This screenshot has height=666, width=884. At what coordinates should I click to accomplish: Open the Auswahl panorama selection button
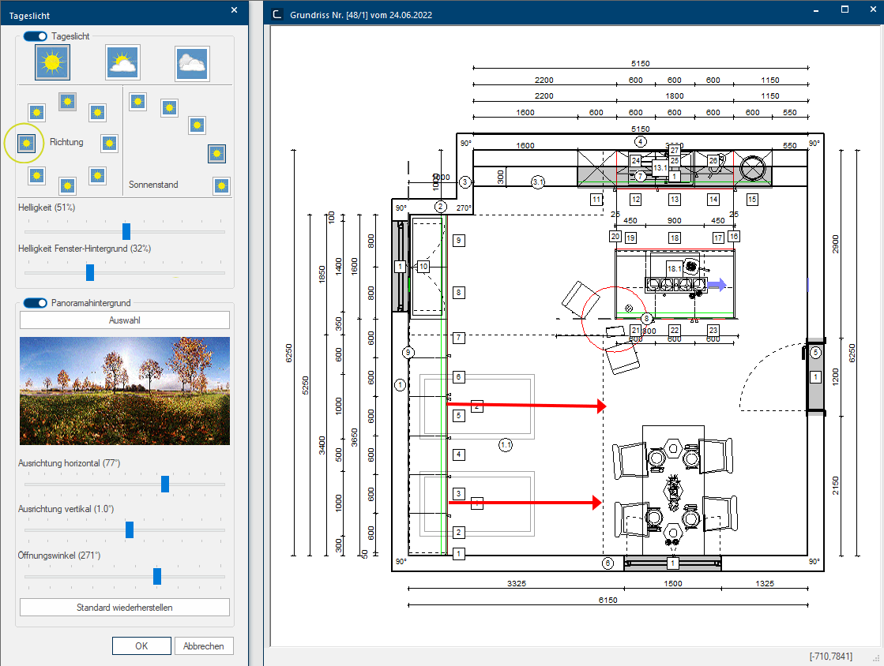pos(125,320)
